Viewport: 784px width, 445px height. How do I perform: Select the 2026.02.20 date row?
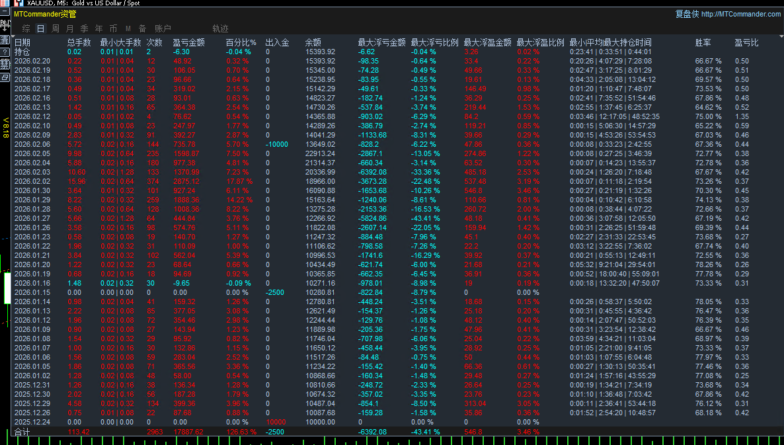coord(397,61)
